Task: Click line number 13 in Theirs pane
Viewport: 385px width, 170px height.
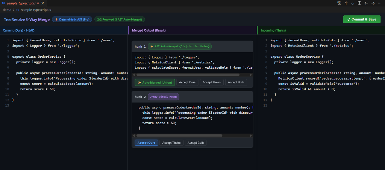Action: (x=265, y=105)
